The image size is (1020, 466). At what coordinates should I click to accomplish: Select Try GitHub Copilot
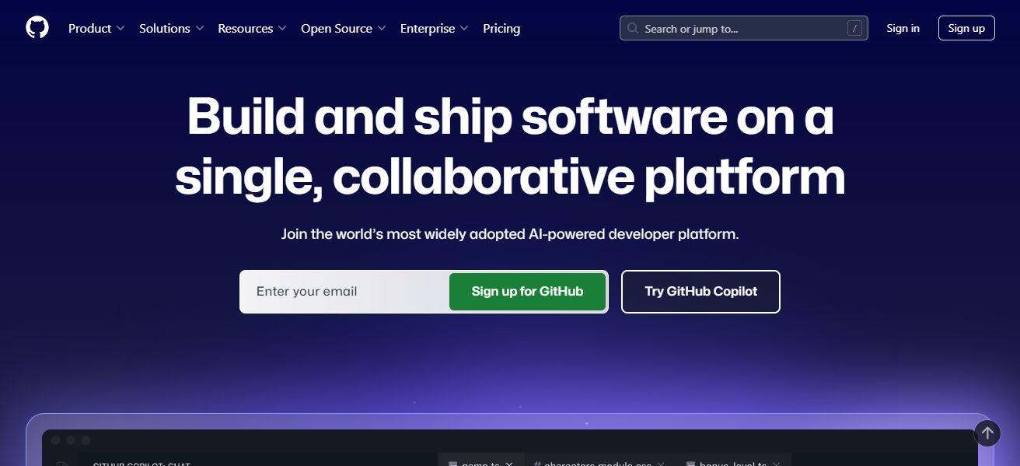[700, 292]
